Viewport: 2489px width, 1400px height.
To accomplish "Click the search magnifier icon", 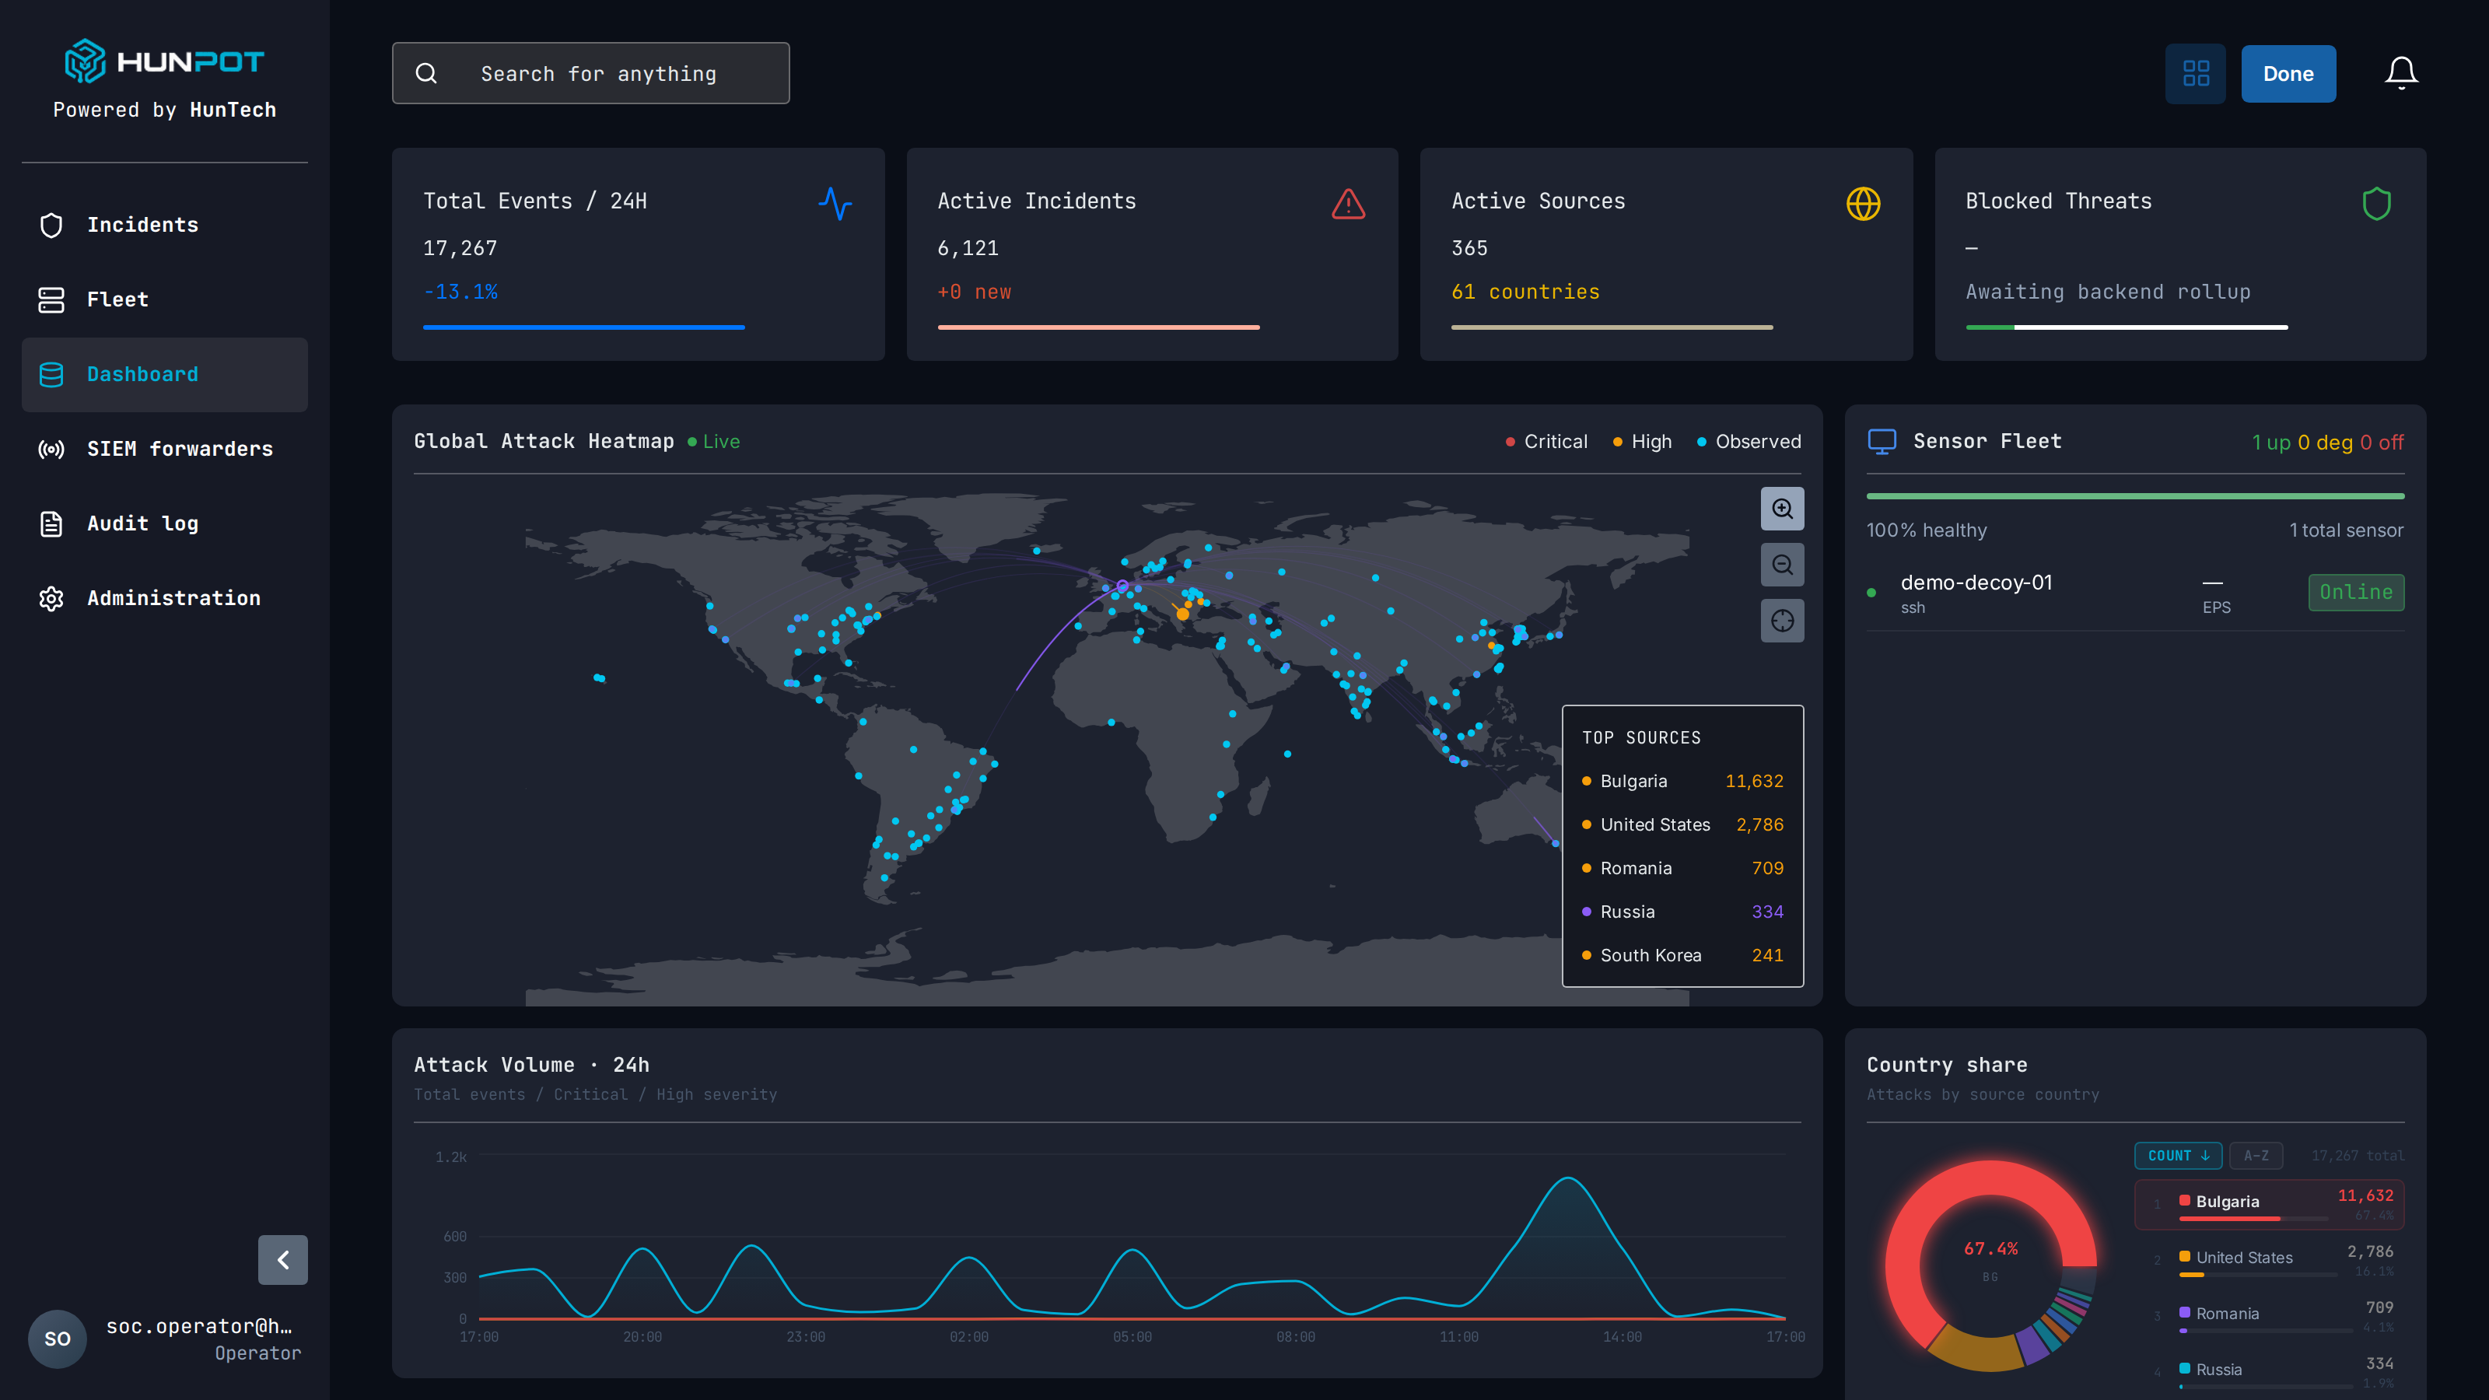I will 426,73.
